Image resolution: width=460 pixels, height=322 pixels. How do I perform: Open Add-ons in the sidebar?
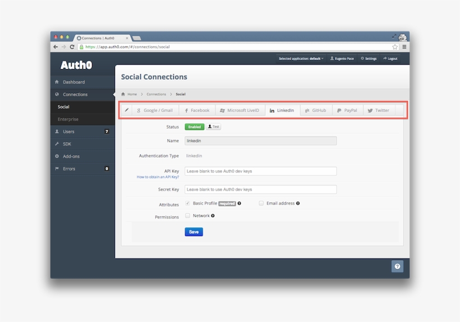[x=82, y=156]
